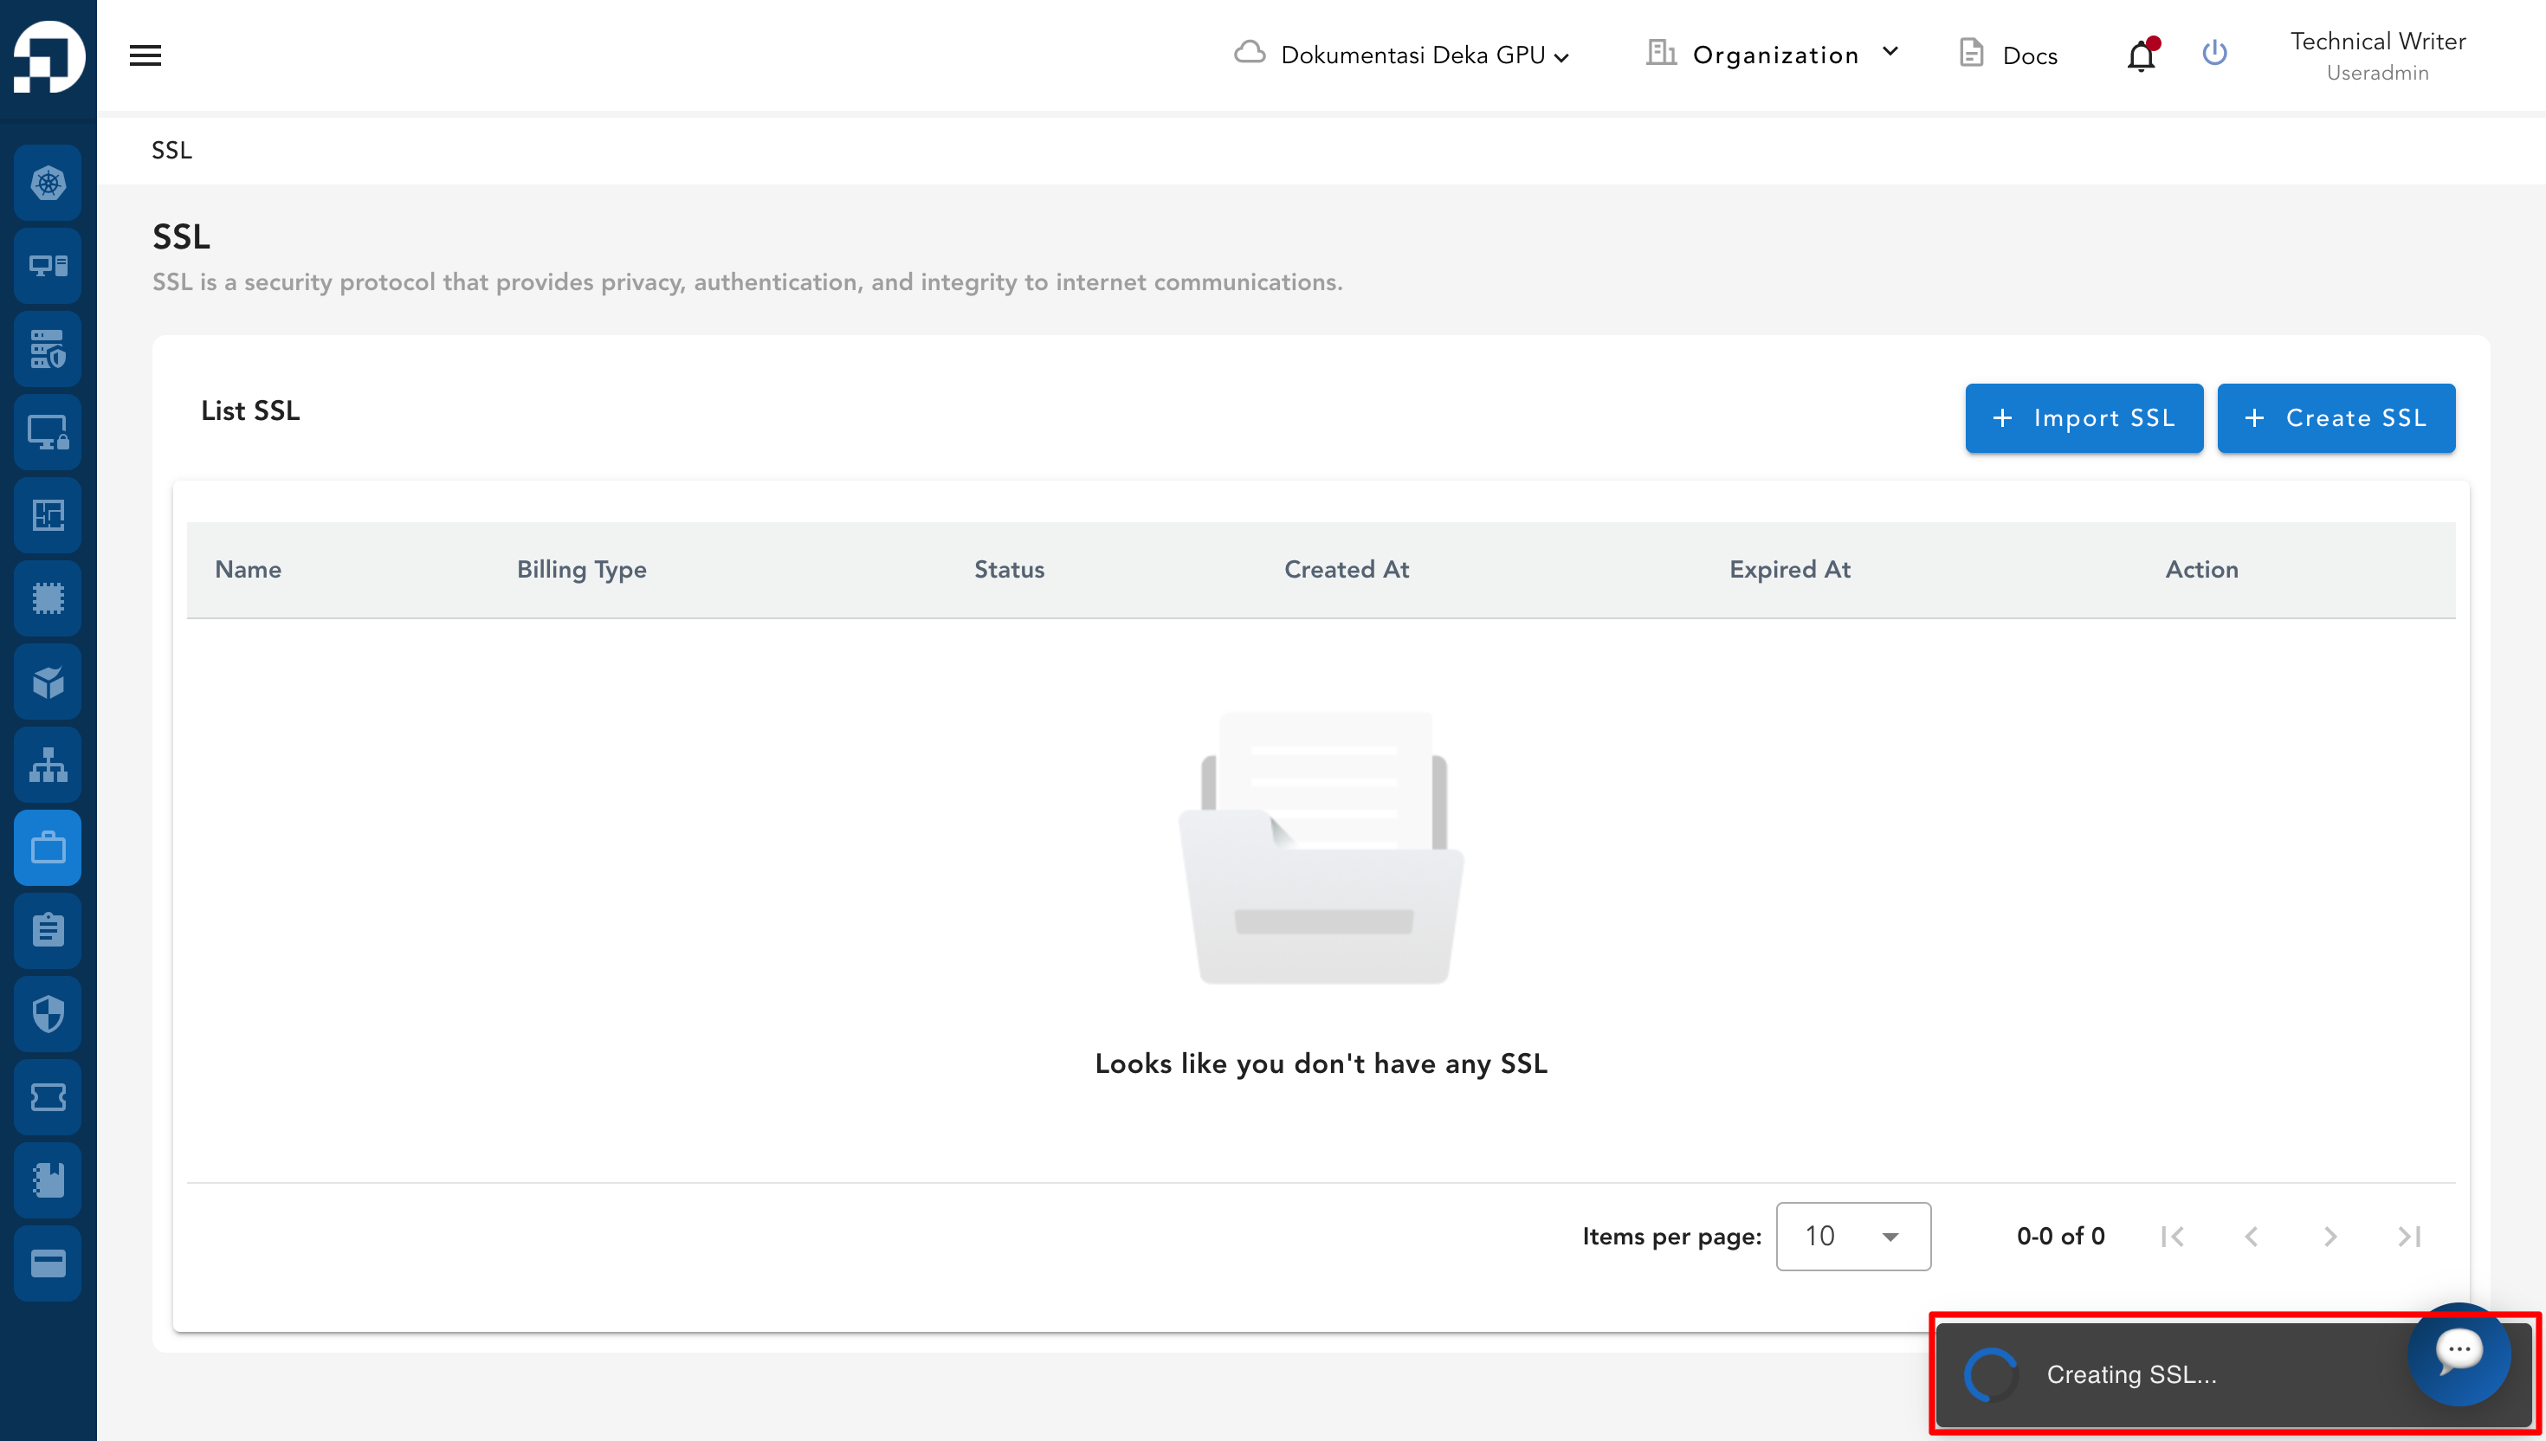The height and width of the screenshot is (1441, 2546).
Task: Open the items per page dropdown
Action: [1852, 1236]
